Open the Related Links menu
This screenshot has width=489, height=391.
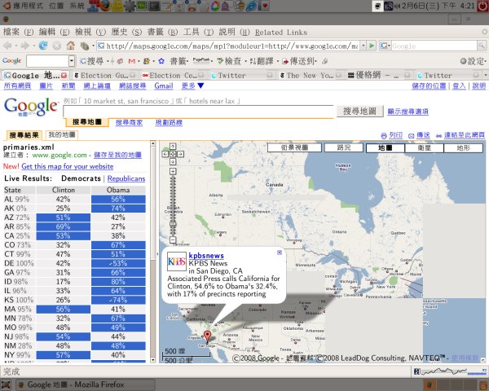pos(280,32)
